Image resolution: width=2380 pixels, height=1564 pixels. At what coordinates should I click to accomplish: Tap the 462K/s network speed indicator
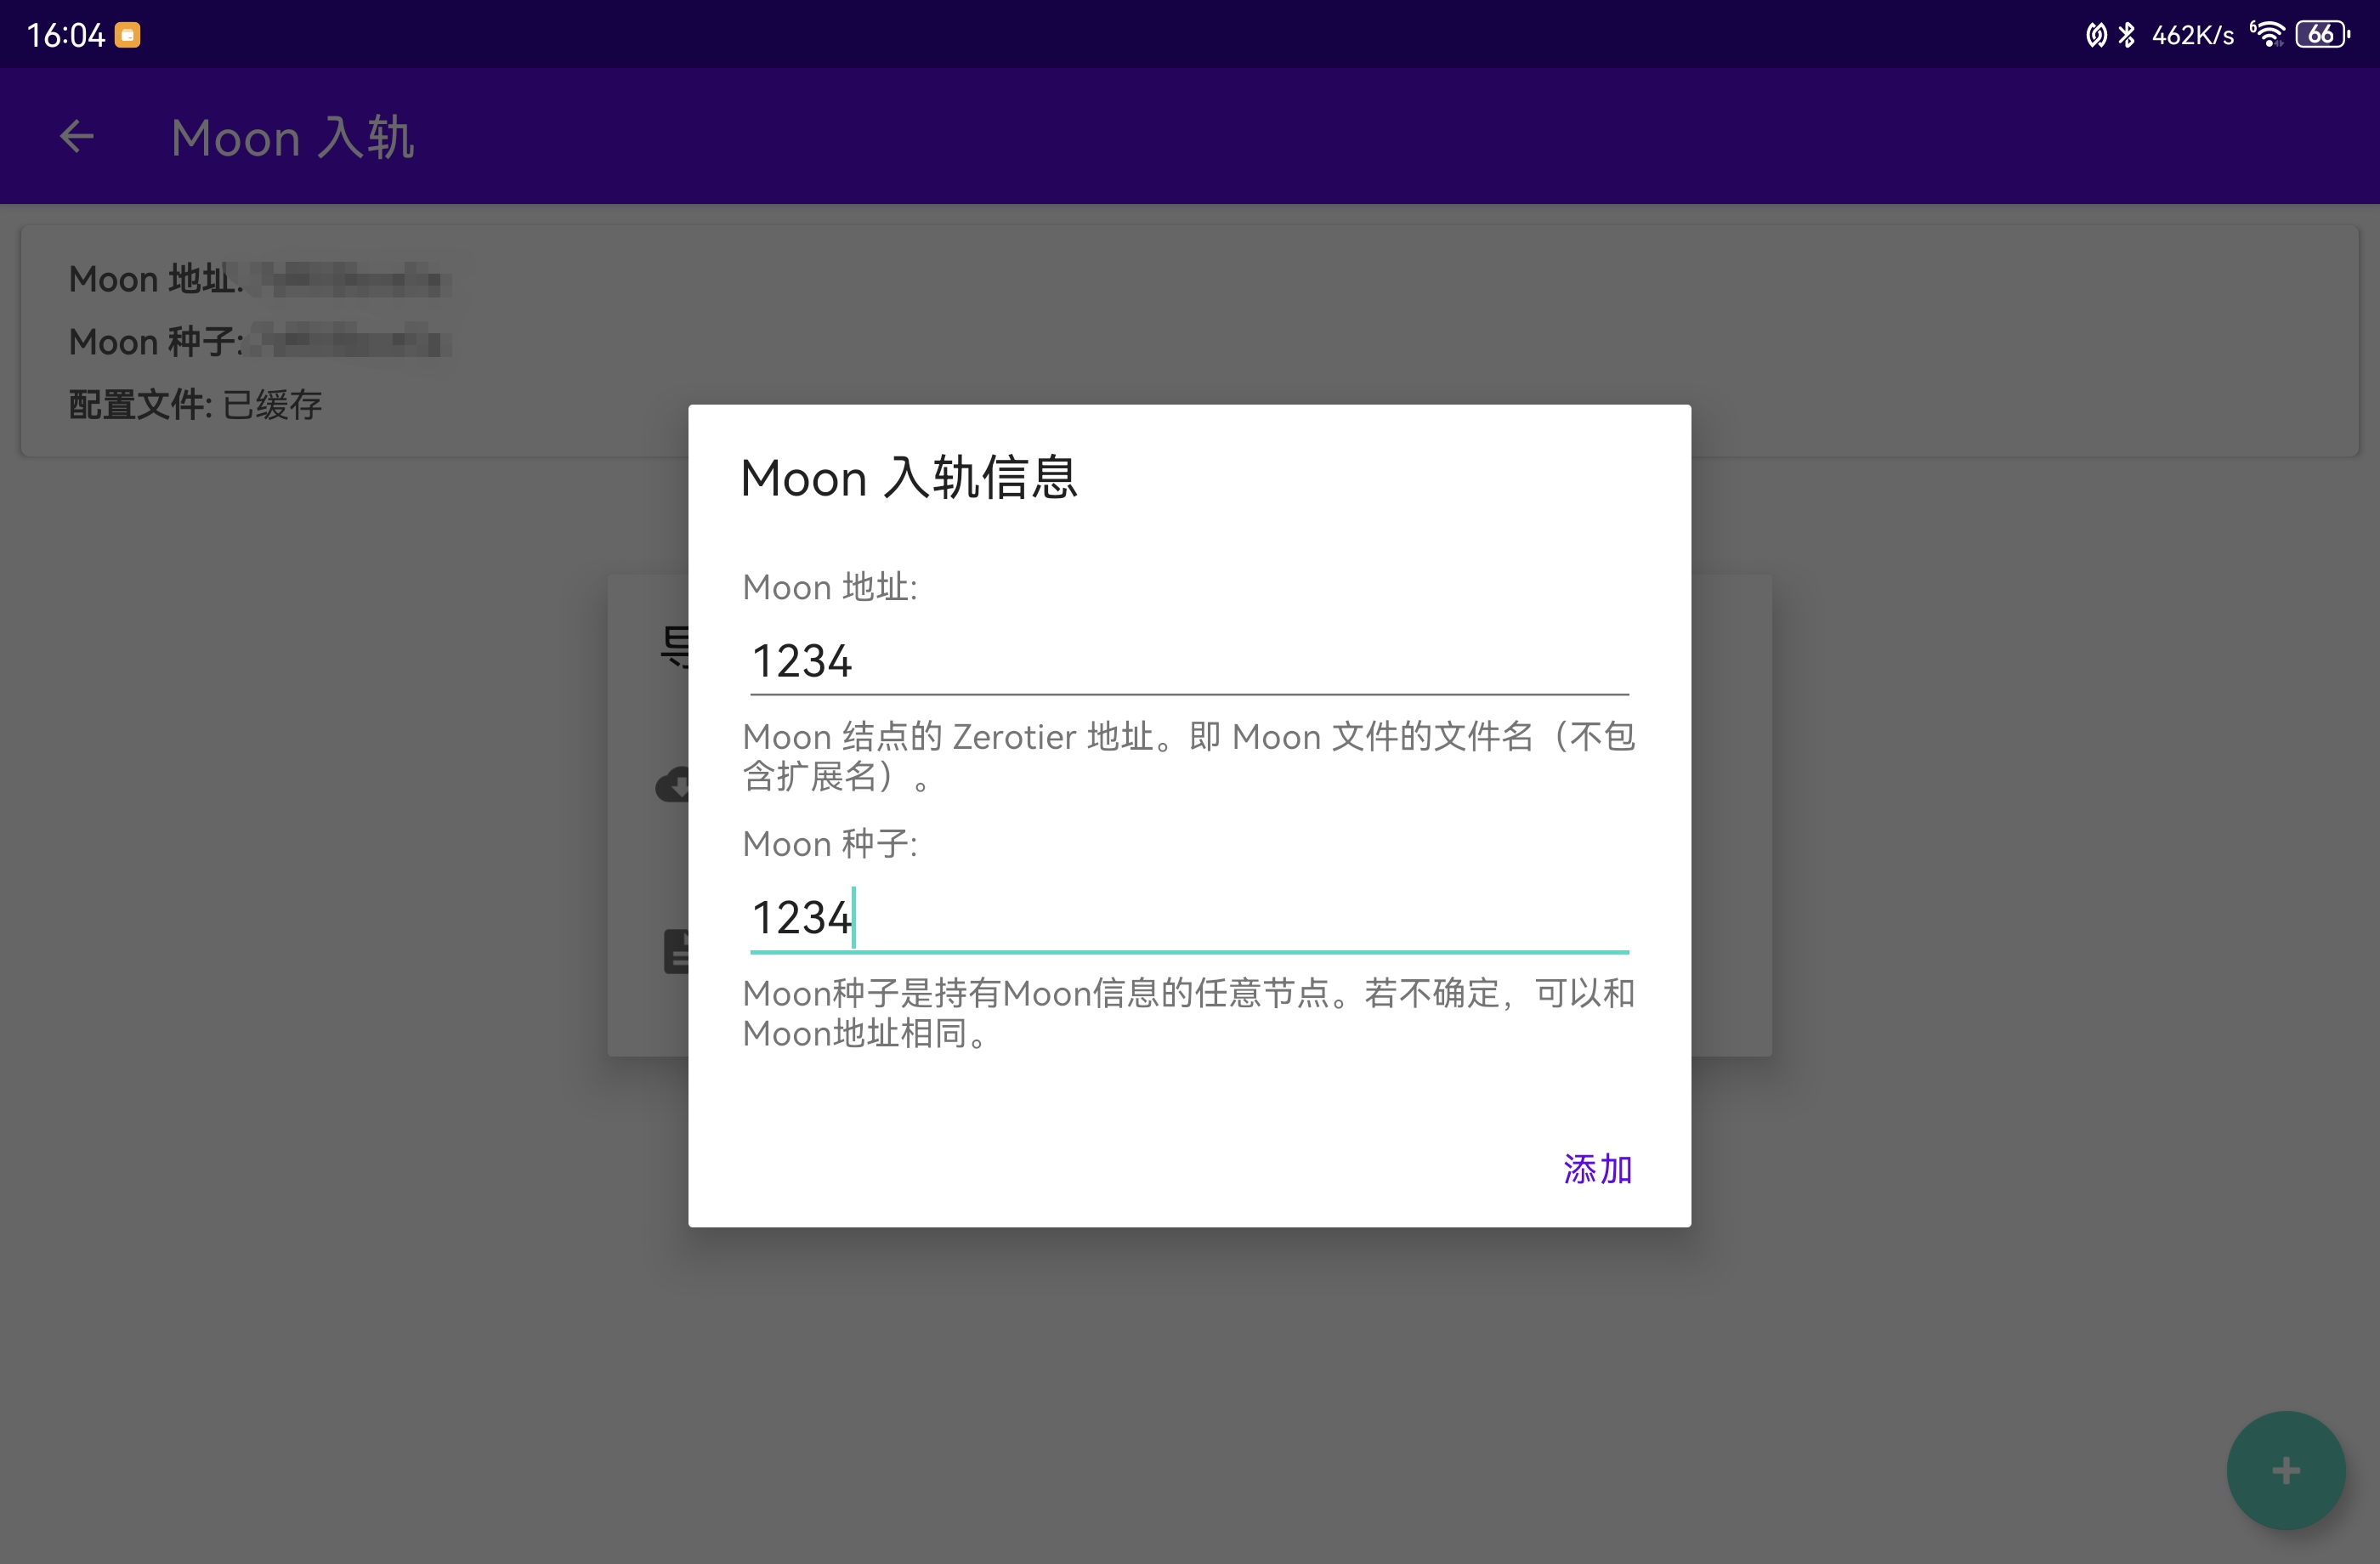pos(2192,35)
